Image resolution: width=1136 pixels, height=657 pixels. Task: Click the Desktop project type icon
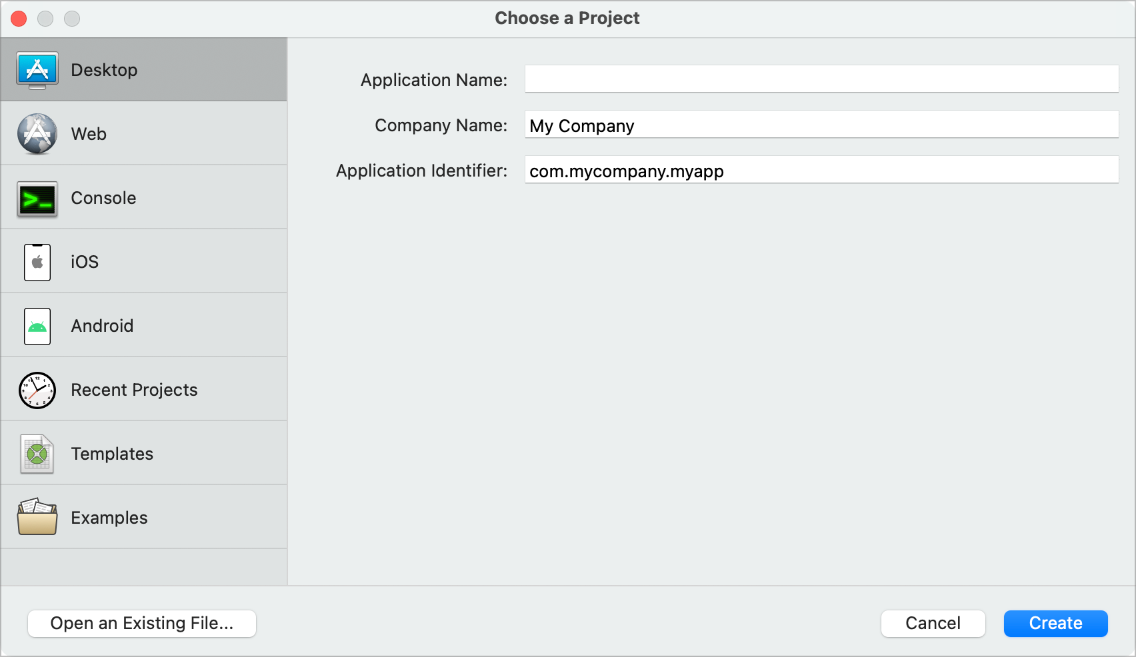37,70
